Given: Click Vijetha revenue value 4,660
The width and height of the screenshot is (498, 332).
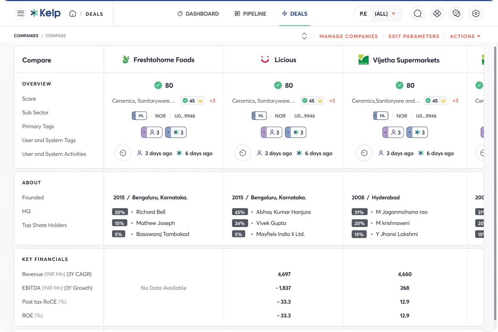Looking at the screenshot, I should (x=405, y=274).
